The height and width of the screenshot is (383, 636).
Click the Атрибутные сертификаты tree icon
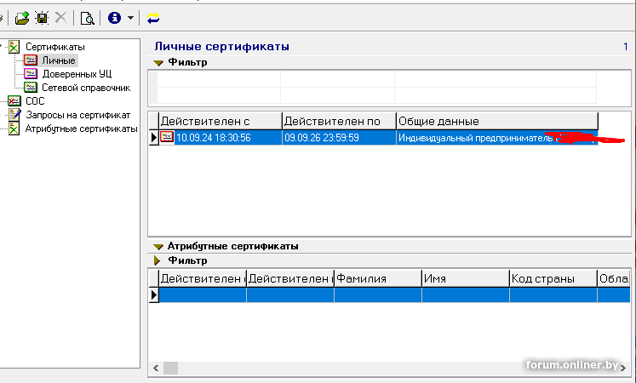pyautogui.click(x=14, y=129)
